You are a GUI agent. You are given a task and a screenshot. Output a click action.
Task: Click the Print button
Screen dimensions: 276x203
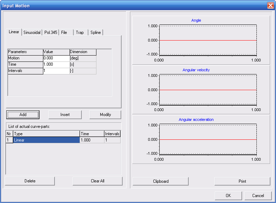[x=242, y=181]
